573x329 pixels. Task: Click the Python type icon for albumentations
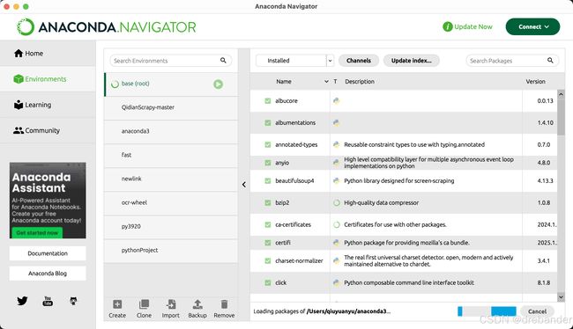(x=336, y=123)
